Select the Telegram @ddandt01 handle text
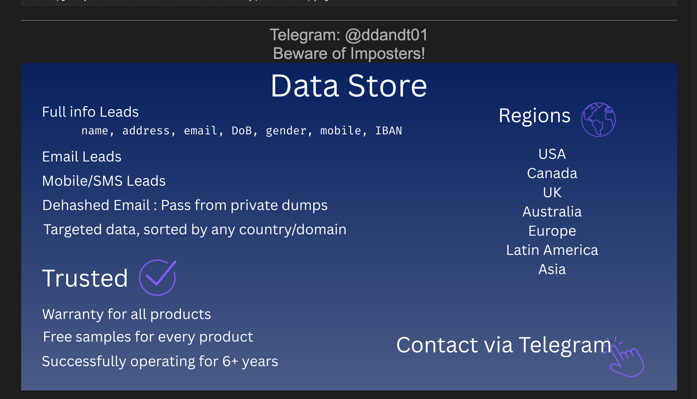The width and height of the screenshot is (697, 399). (349, 35)
